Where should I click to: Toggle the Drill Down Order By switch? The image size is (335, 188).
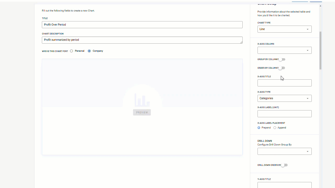[284, 165]
